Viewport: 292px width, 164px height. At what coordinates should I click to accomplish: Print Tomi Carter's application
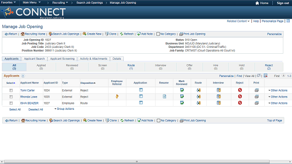click(256, 90)
